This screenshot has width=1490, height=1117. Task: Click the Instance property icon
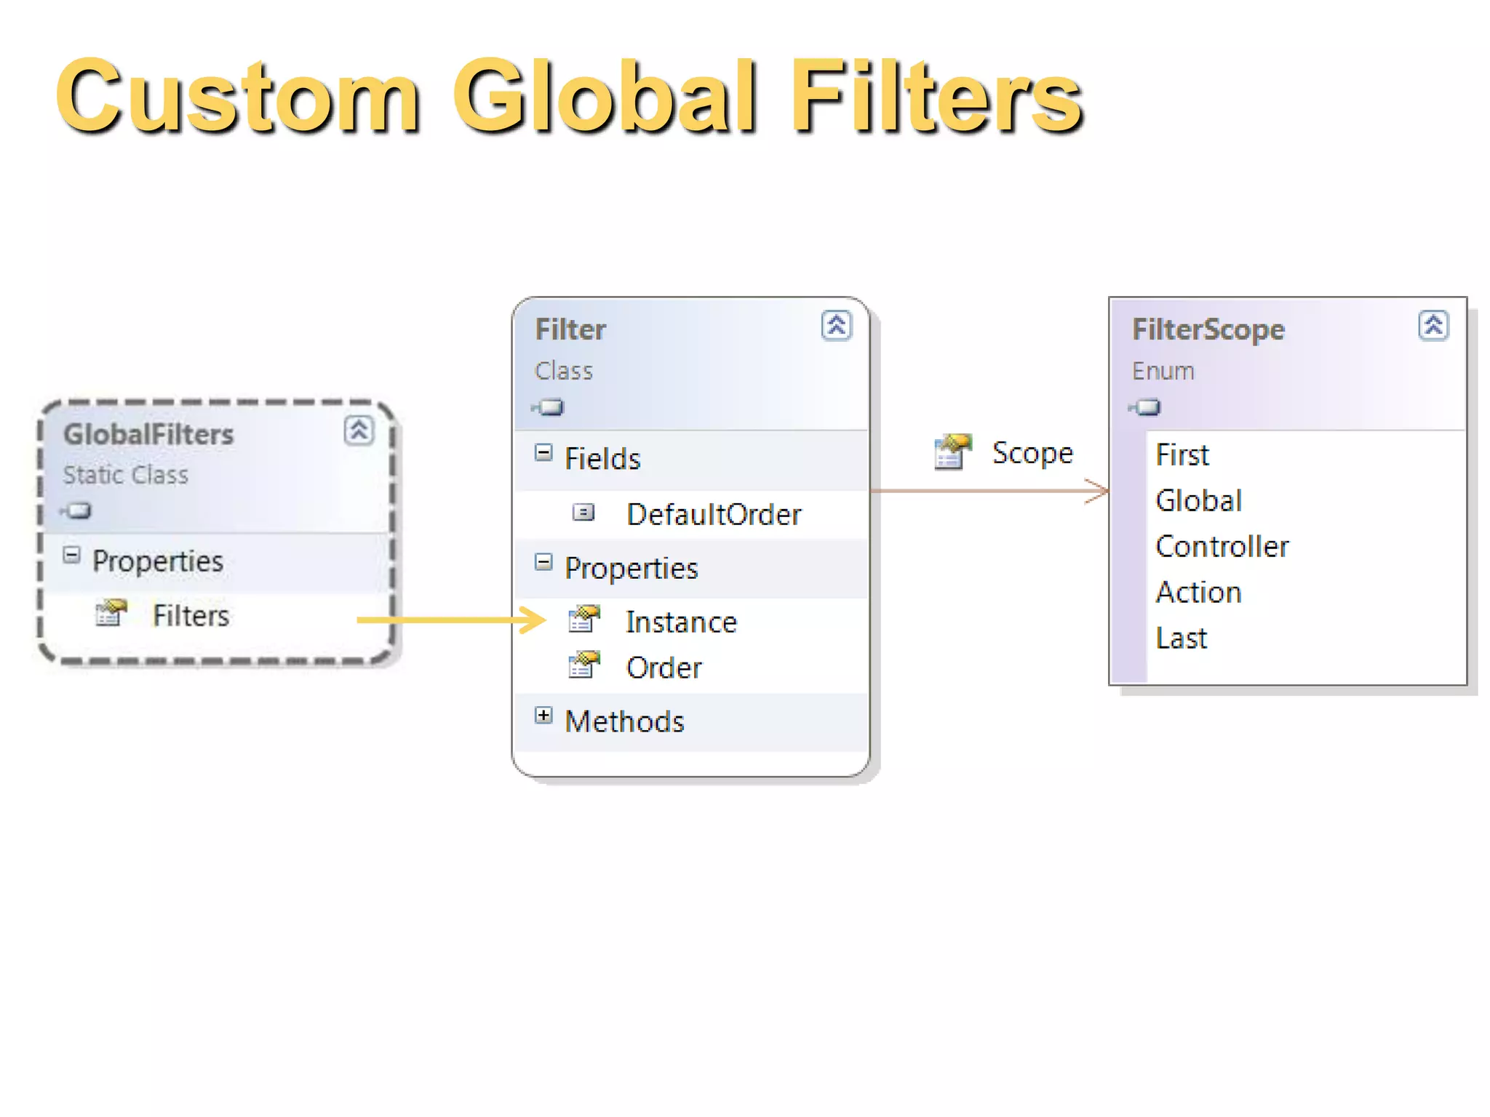tap(584, 620)
